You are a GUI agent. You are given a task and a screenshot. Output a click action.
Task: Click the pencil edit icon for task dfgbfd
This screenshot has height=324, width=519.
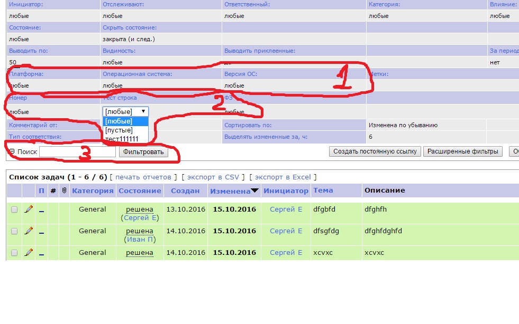click(29, 209)
